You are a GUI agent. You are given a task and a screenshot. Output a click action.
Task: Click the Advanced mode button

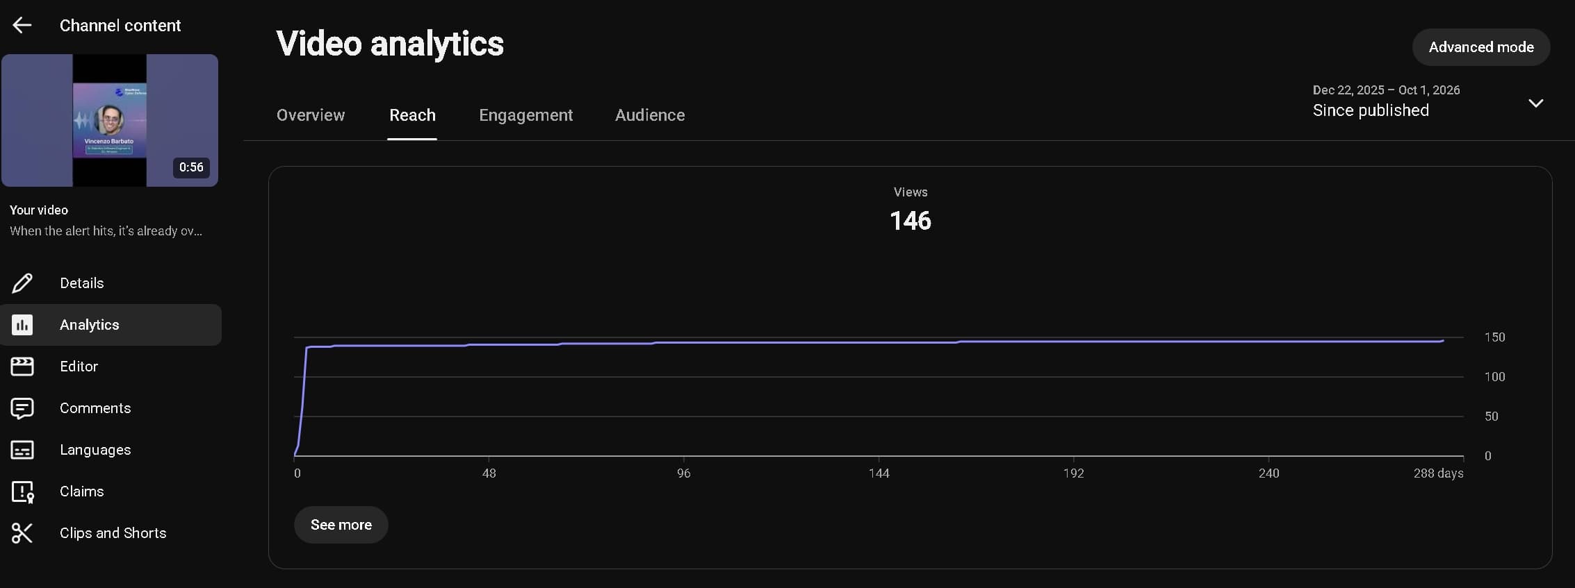(1481, 47)
